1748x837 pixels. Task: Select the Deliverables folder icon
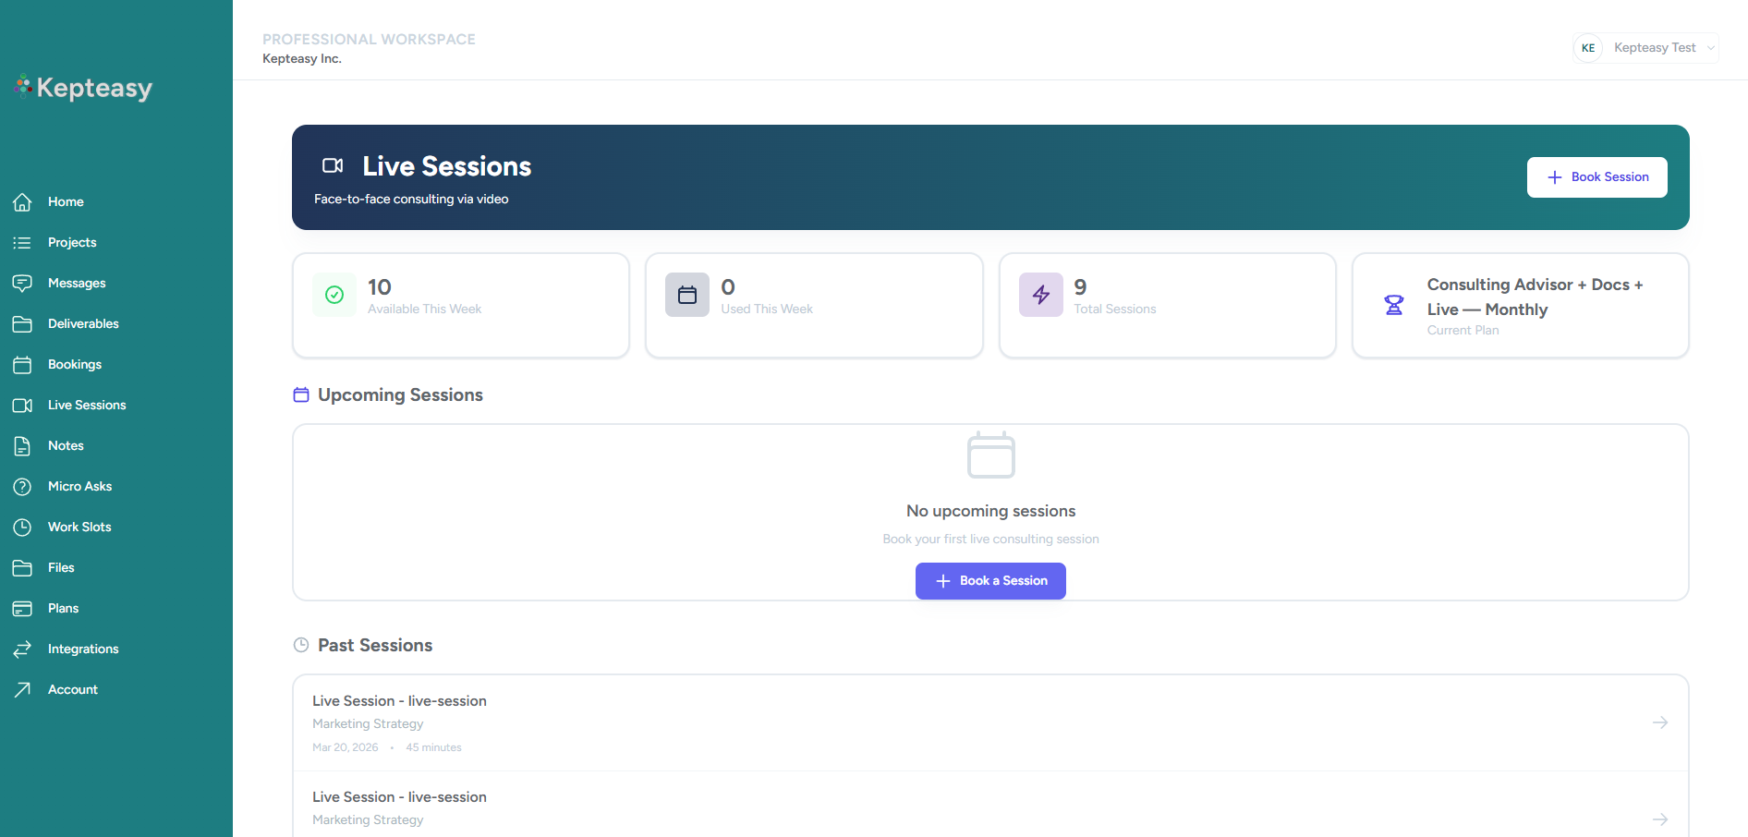[x=22, y=323]
